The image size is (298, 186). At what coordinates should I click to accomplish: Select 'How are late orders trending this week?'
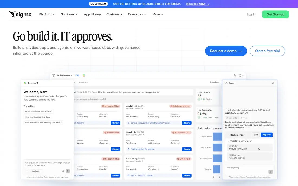pyautogui.click(x=43, y=123)
